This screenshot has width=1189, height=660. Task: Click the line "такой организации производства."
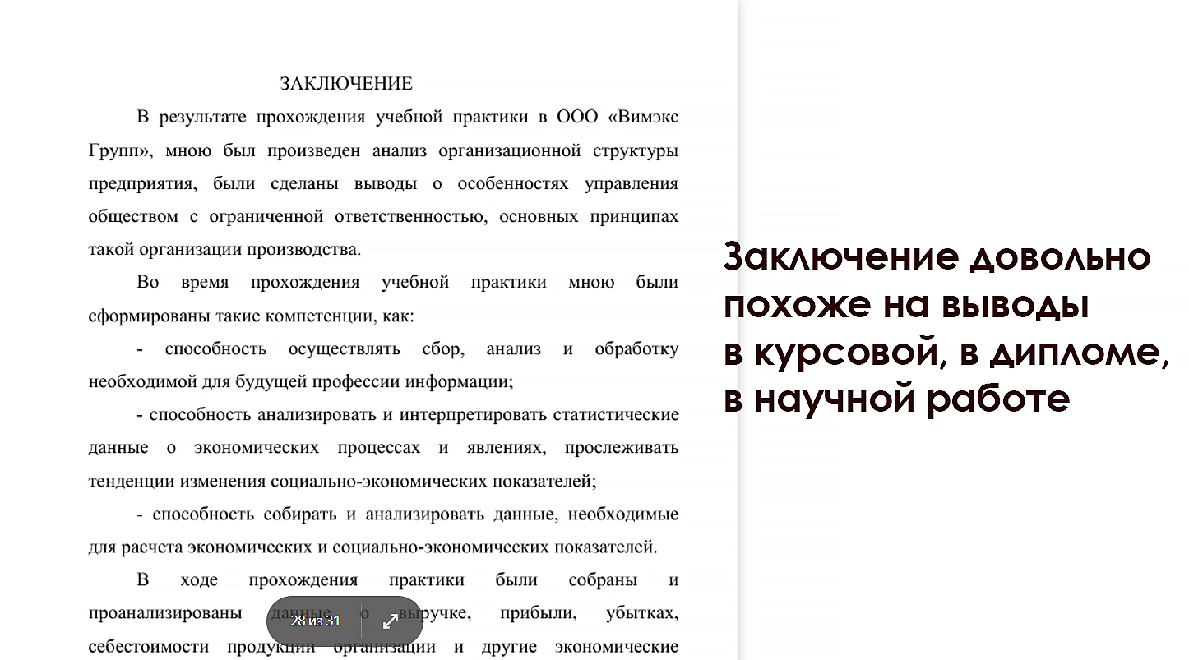pyautogui.click(x=224, y=250)
